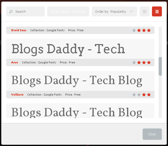The image size is (168, 146).
Task: Click first grey star on Vollkorn row
Action: point(134,95)
